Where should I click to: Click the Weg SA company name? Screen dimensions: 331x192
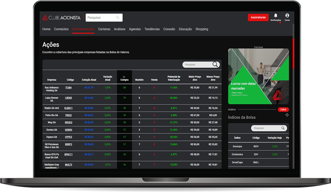click(x=52, y=123)
